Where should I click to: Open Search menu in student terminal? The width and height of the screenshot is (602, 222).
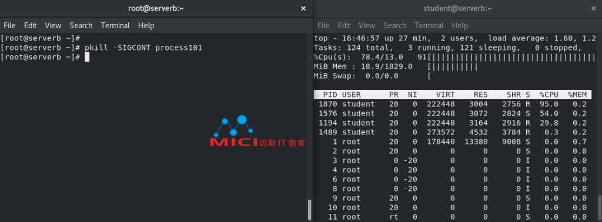point(394,26)
